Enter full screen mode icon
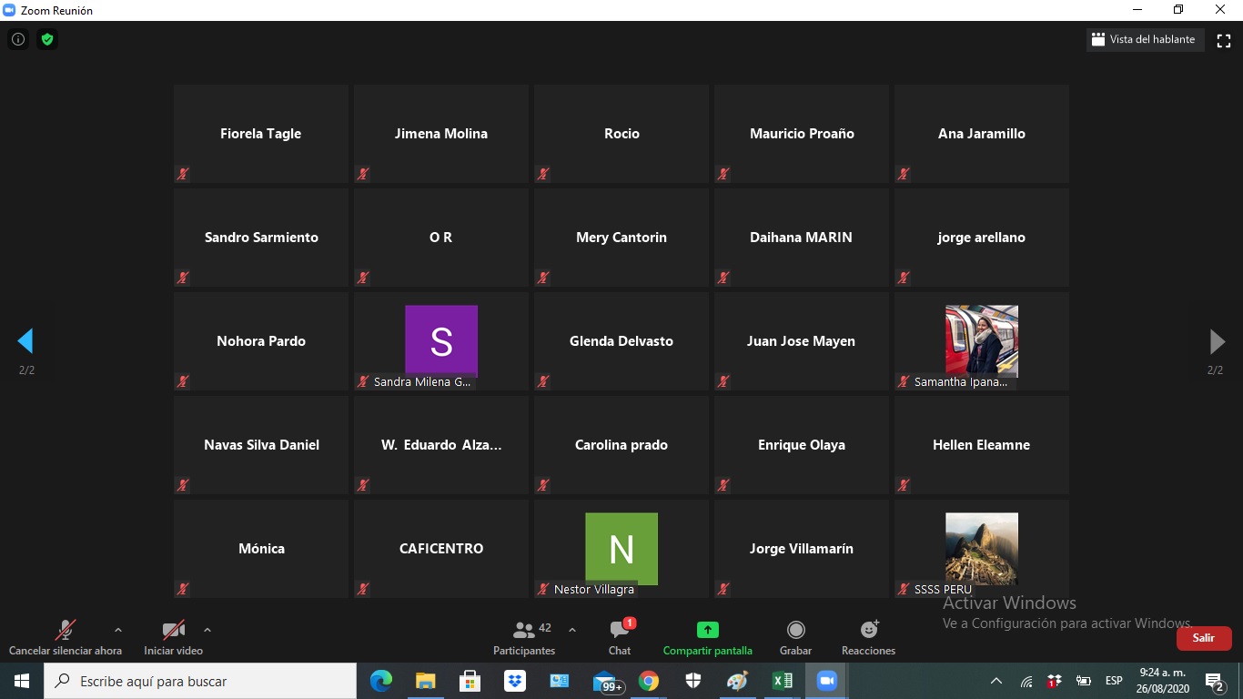 [x=1224, y=40]
